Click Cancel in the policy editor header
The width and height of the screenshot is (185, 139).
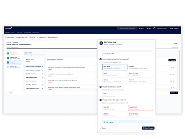pyautogui.click(x=175, y=43)
